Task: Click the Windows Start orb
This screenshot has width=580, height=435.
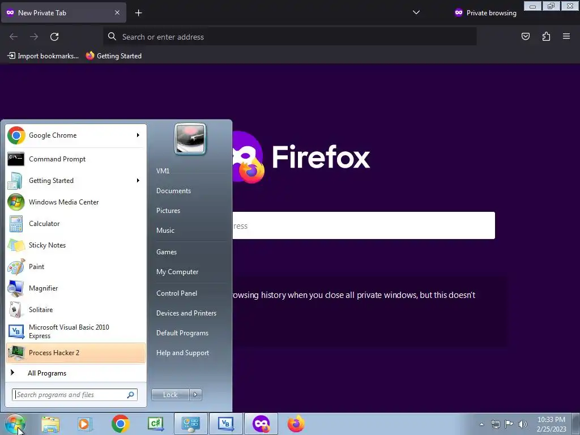Action: tap(15, 424)
